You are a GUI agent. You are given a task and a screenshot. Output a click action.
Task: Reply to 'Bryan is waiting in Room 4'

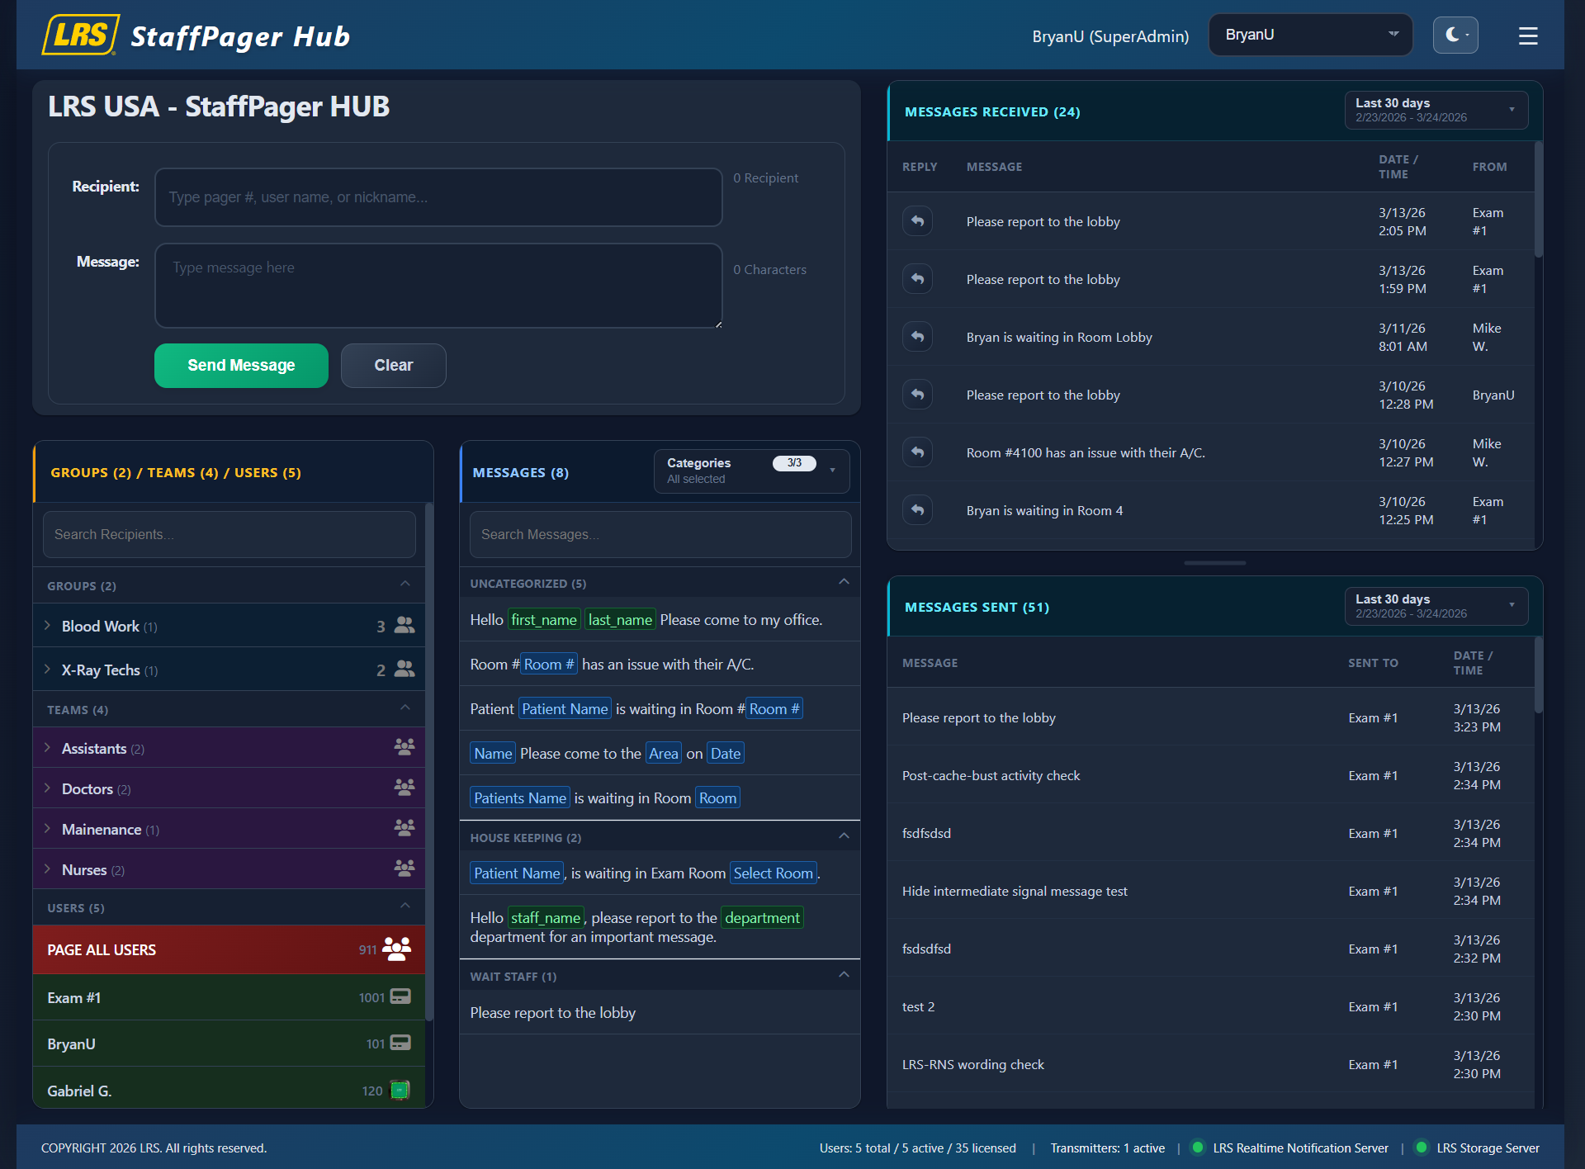[x=917, y=509]
